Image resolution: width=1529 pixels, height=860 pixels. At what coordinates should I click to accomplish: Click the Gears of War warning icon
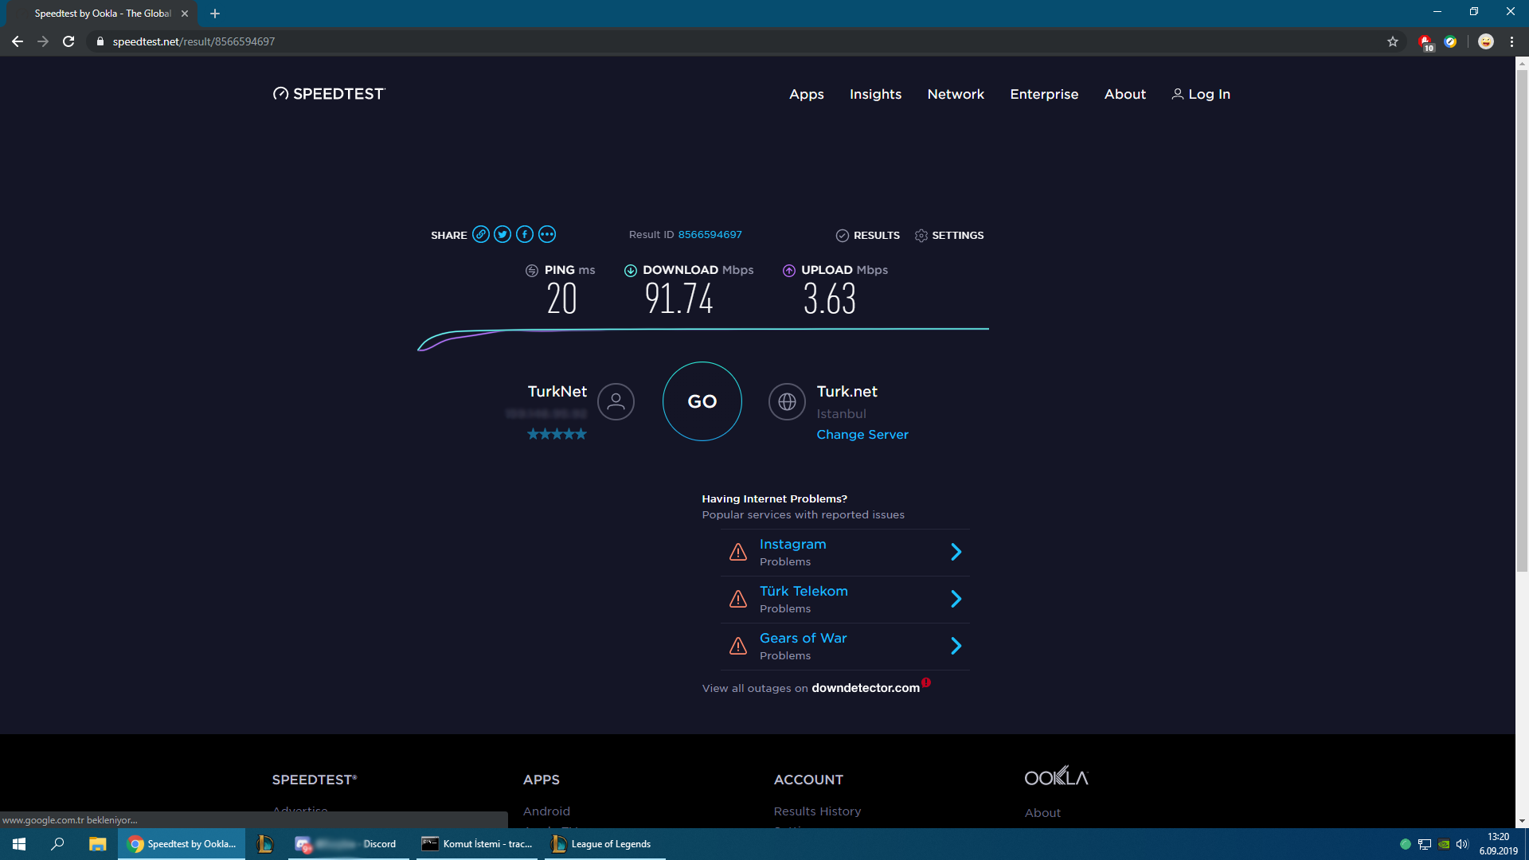[x=738, y=646]
